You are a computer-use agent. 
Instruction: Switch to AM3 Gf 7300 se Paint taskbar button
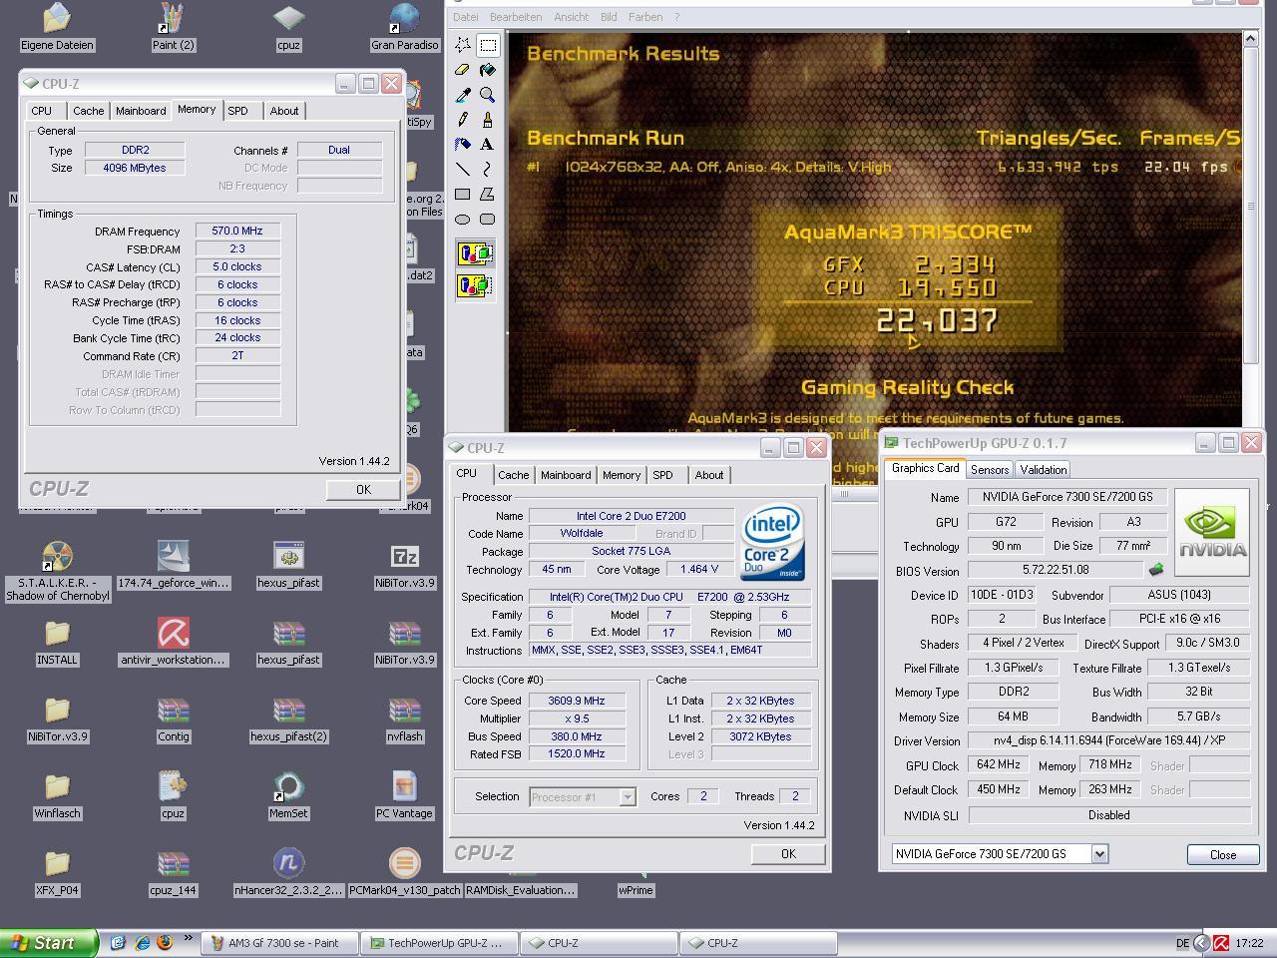pos(280,942)
